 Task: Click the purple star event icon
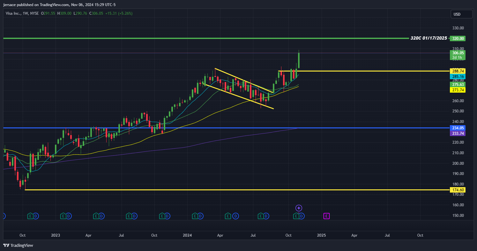coord(299,208)
